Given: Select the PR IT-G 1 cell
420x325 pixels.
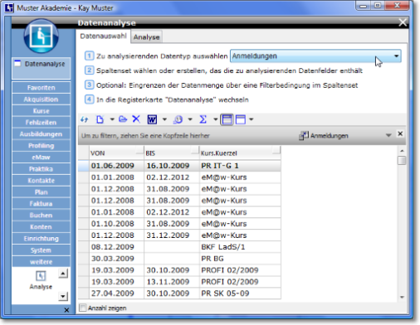Looking at the screenshot, I should (x=240, y=166).
